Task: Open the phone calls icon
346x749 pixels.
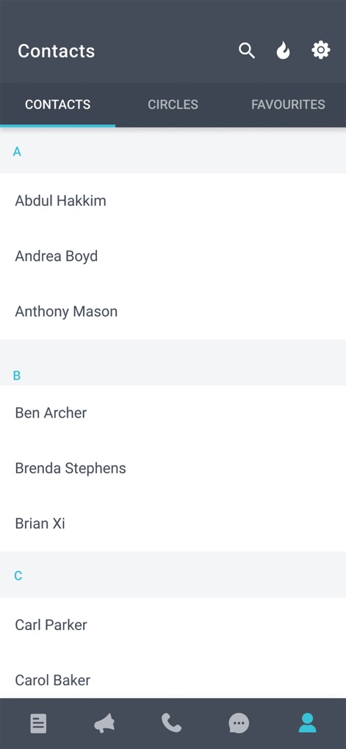Action: point(171,723)
